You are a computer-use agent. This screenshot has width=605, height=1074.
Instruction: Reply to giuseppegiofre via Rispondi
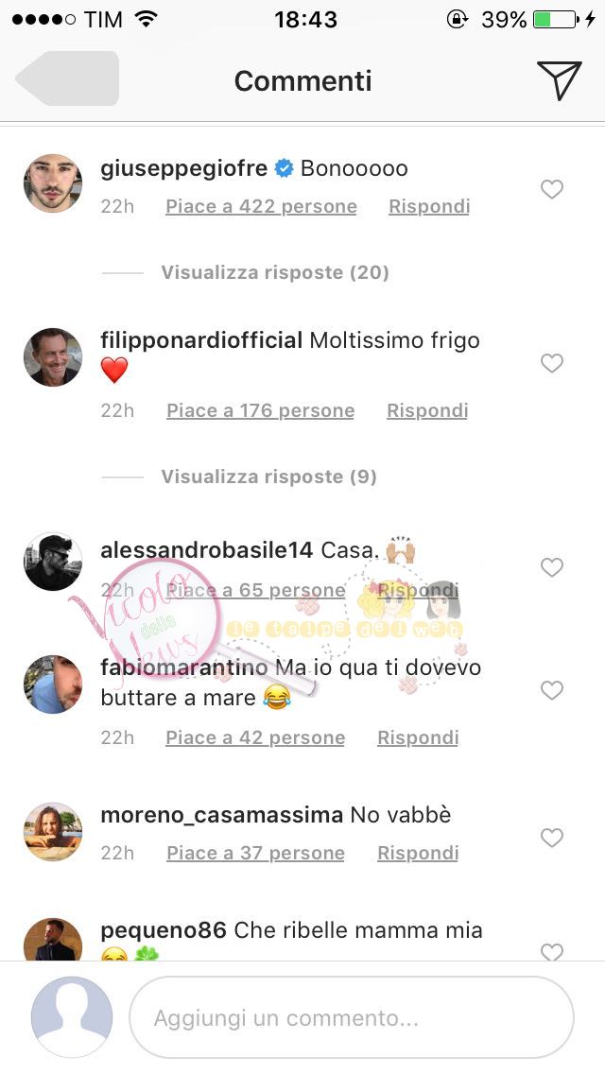click(x=429, y=207)
